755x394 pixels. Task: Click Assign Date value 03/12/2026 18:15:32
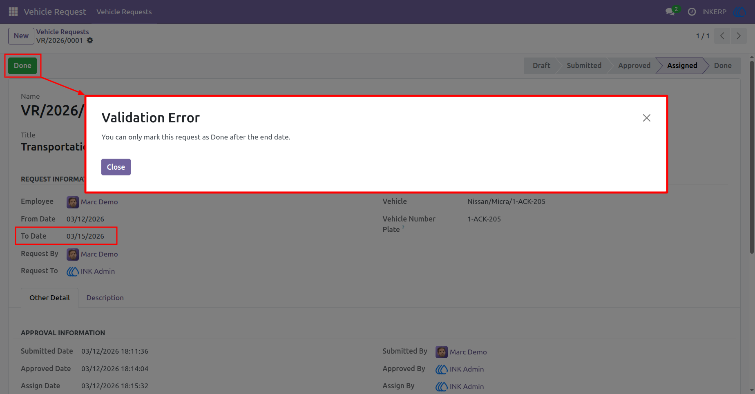pos(115,386)
